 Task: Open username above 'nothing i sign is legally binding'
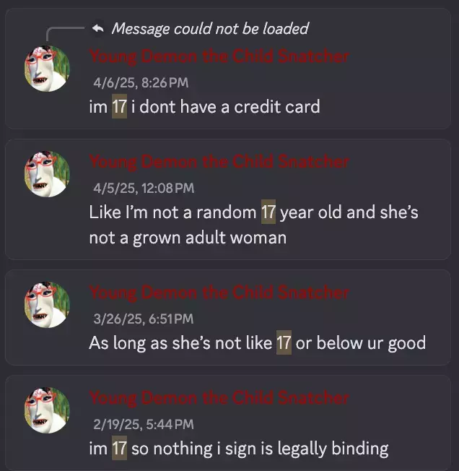click(x=219, y=398)
